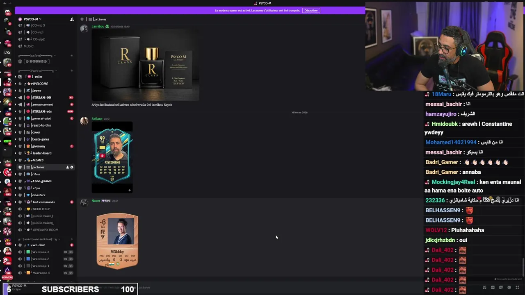Open the KICK server icon in sidebar

tap(7, 141)
